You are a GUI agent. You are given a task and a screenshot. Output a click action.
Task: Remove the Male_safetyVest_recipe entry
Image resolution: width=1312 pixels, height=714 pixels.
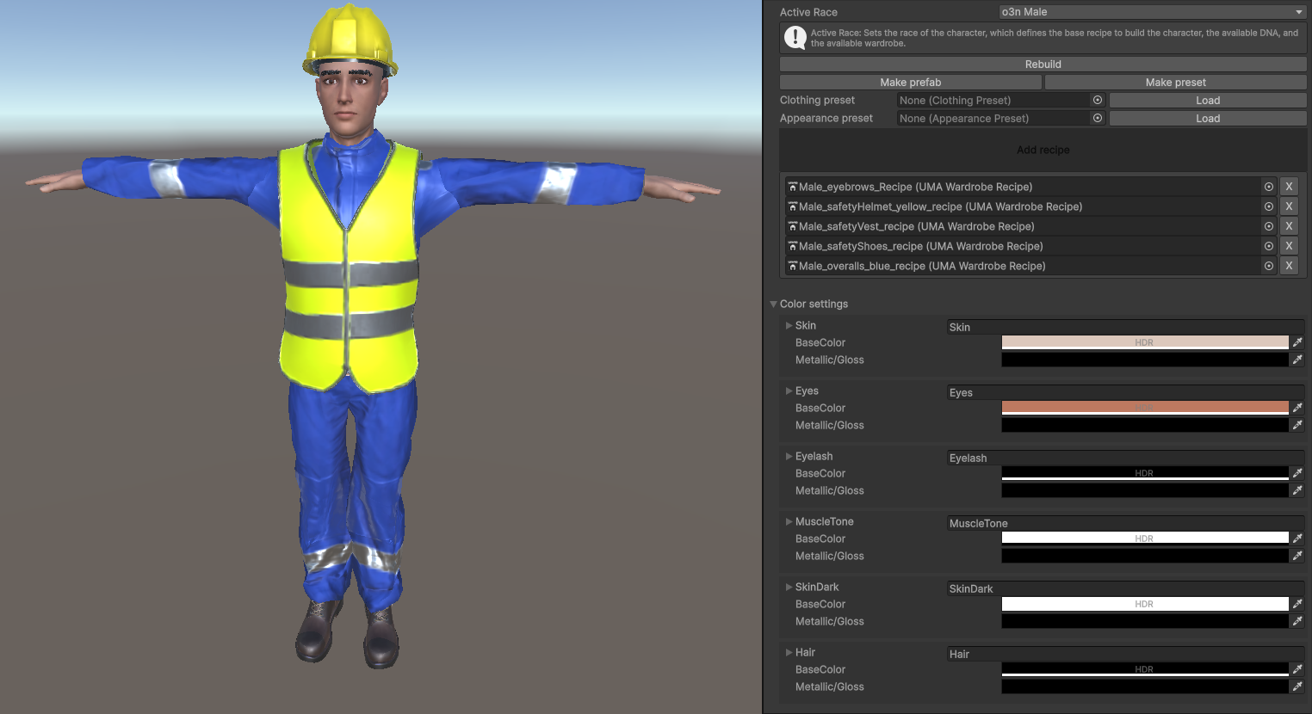point(1289,226)
